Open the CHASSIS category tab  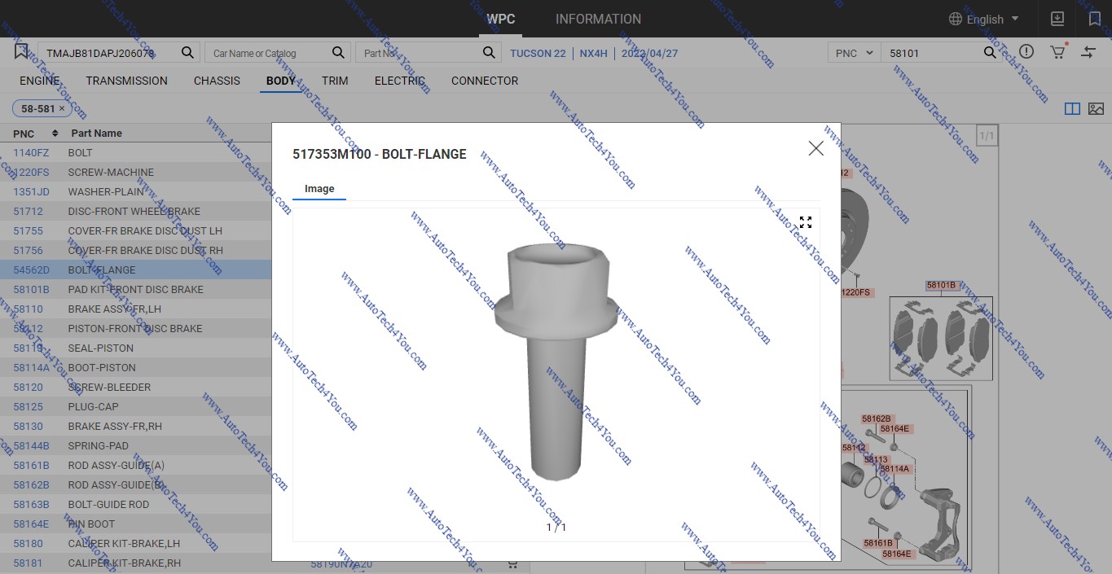point(217,81)
